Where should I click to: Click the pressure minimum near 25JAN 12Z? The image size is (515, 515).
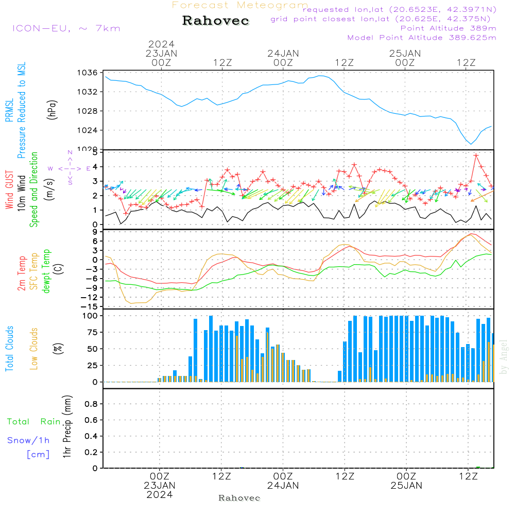tap(471, 144)
